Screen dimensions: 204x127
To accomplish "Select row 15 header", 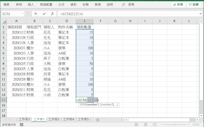I will coord(4,100).
